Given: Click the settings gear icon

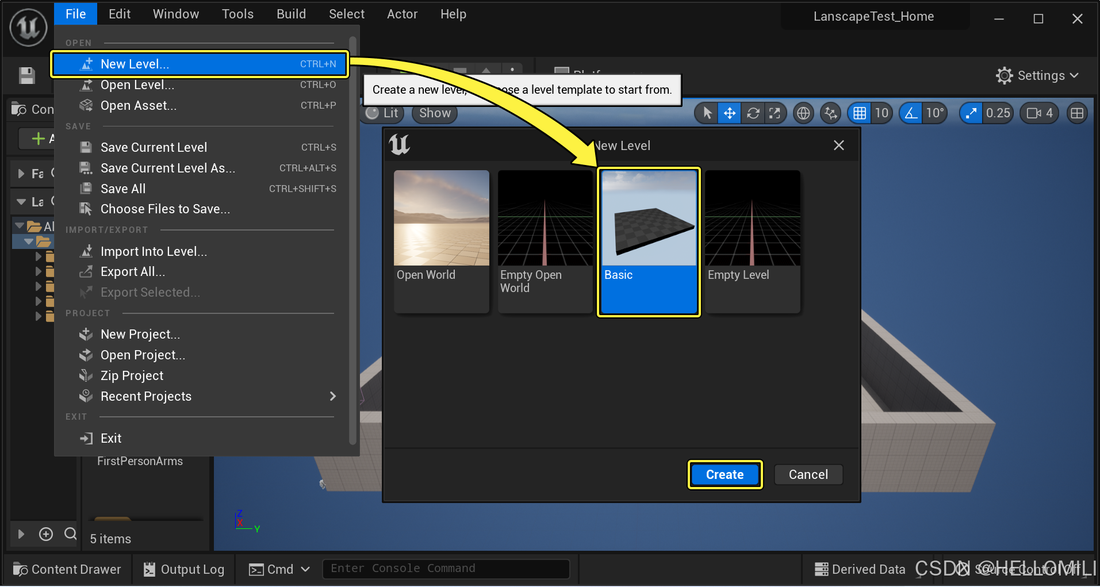Looking at the screenshot, I should coord(1004,75).
